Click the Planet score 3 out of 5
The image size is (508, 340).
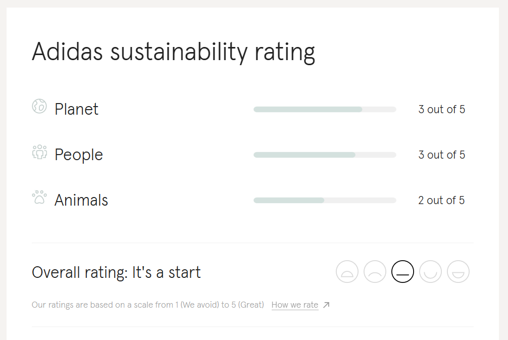(x=441, y=109)
